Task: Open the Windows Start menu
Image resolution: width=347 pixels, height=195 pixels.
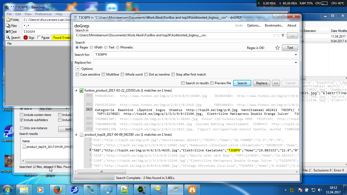Action: [x=7, y=189]
